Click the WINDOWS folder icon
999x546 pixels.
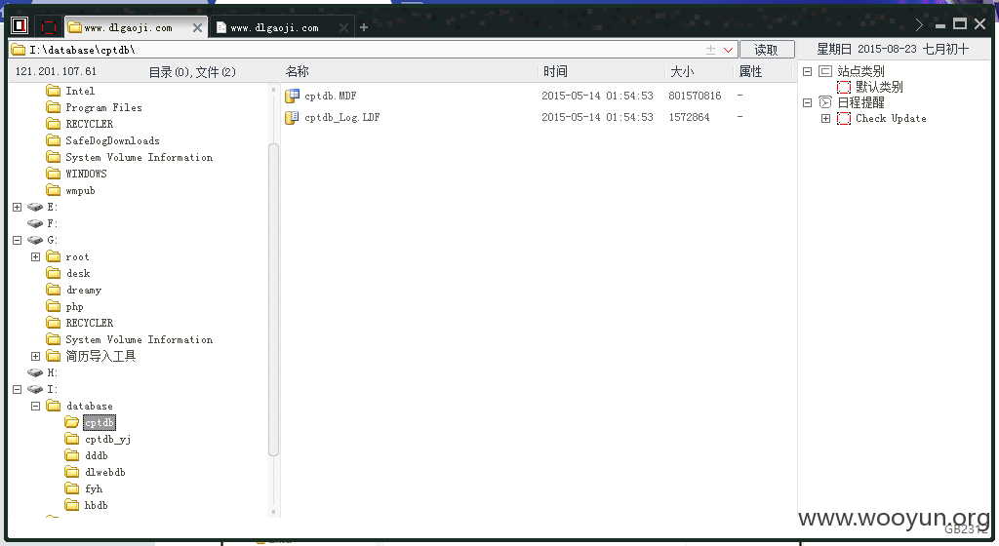coord(54,174)
